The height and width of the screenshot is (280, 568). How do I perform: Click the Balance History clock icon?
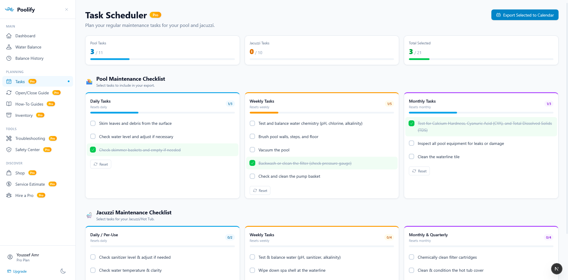pyautogui.click(x=9, y=58)
